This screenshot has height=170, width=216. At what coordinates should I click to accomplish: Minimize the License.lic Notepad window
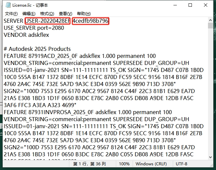[x=175, y=5]
